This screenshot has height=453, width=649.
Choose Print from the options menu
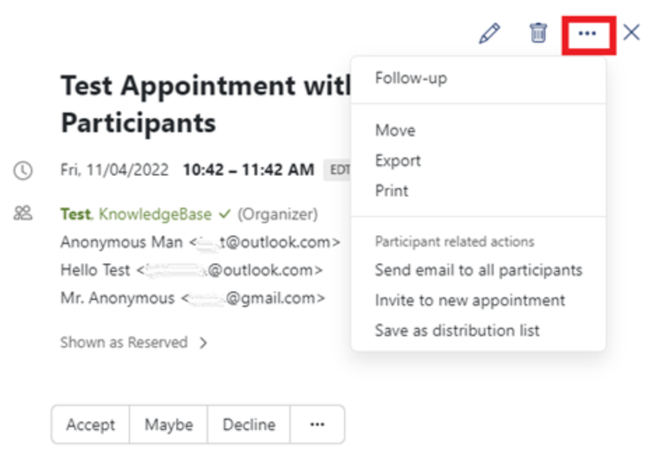pos(390,190)
